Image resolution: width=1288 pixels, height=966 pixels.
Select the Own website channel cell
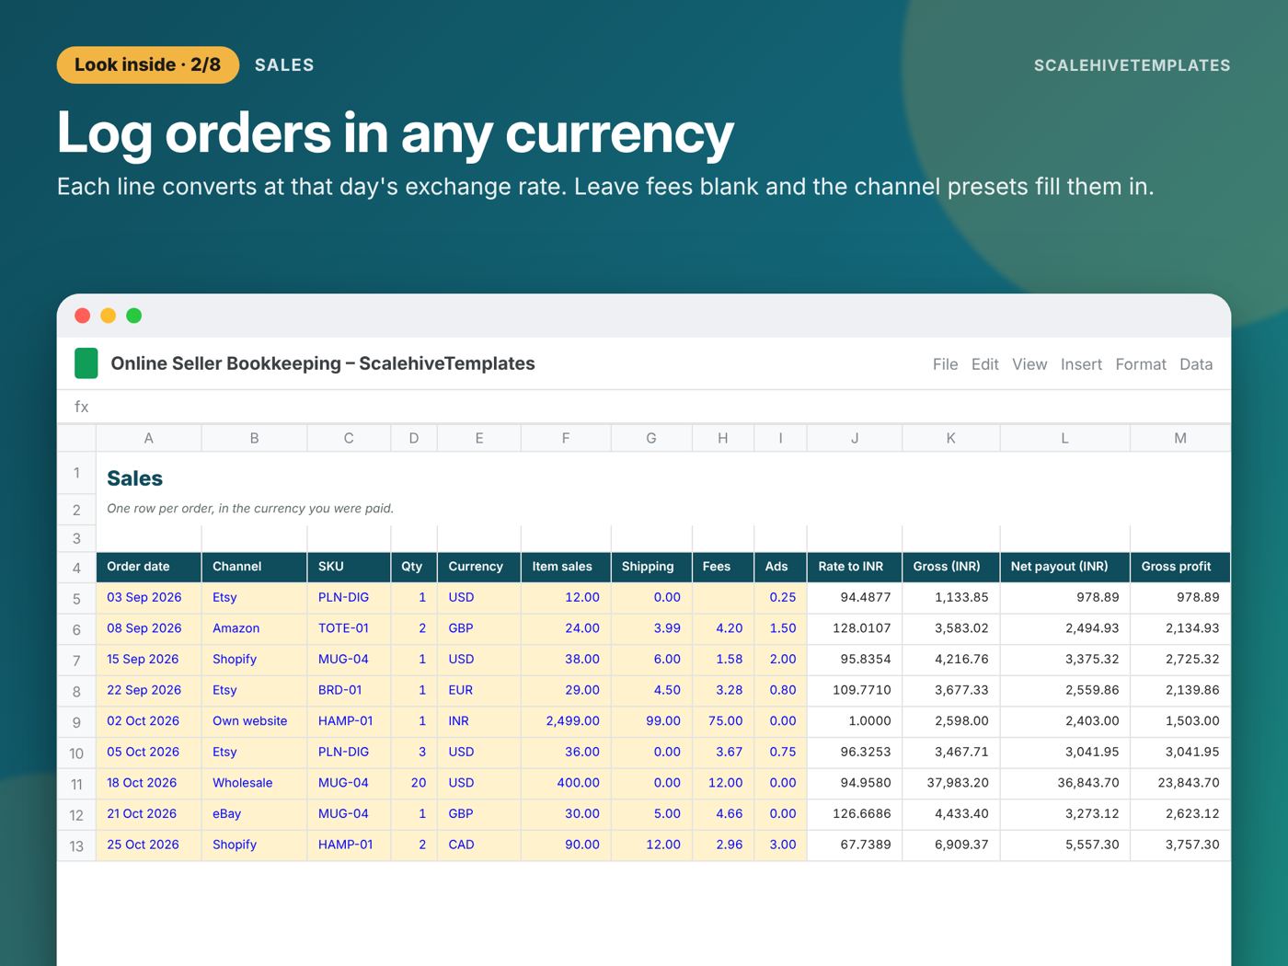(254, 721)
